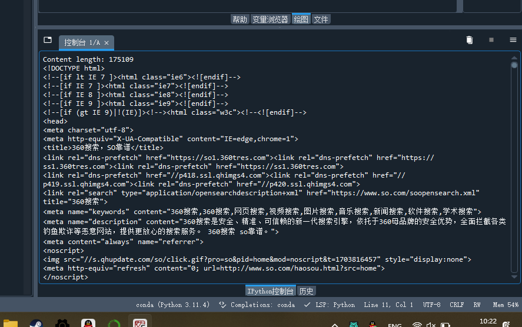Click the battery tray icon

click(445, 324)
